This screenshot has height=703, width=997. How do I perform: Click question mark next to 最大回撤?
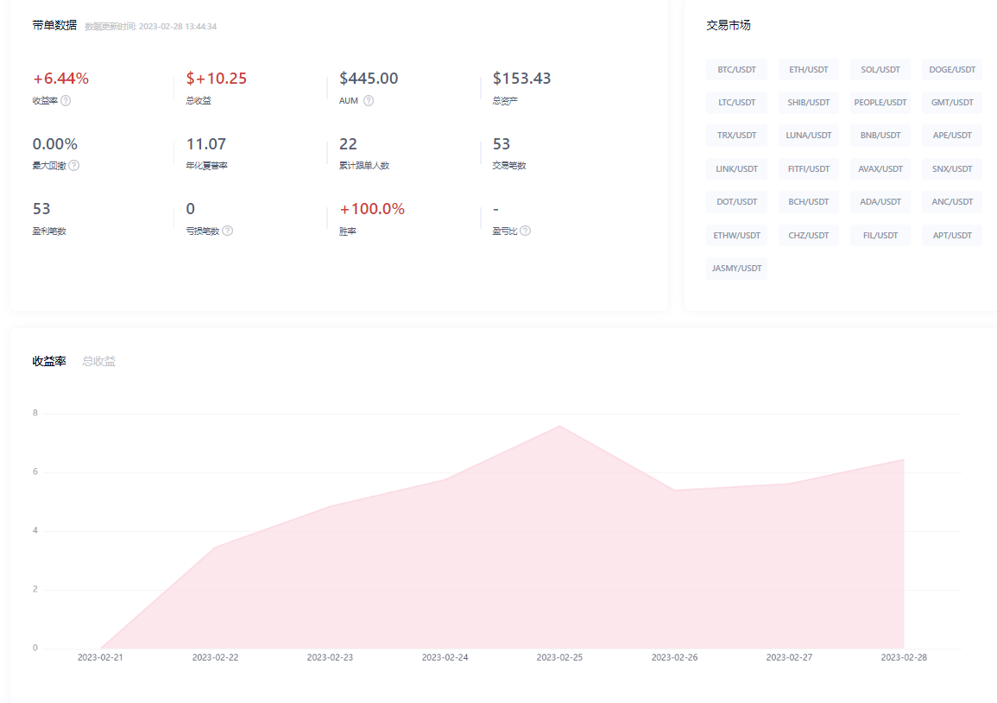[x=74, y=165]
